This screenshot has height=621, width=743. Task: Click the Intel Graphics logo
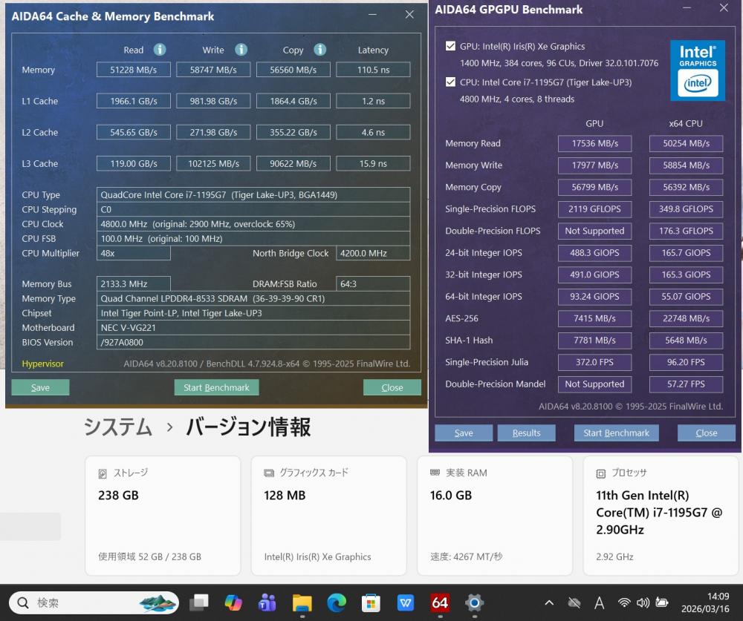[x=697, y=70]
